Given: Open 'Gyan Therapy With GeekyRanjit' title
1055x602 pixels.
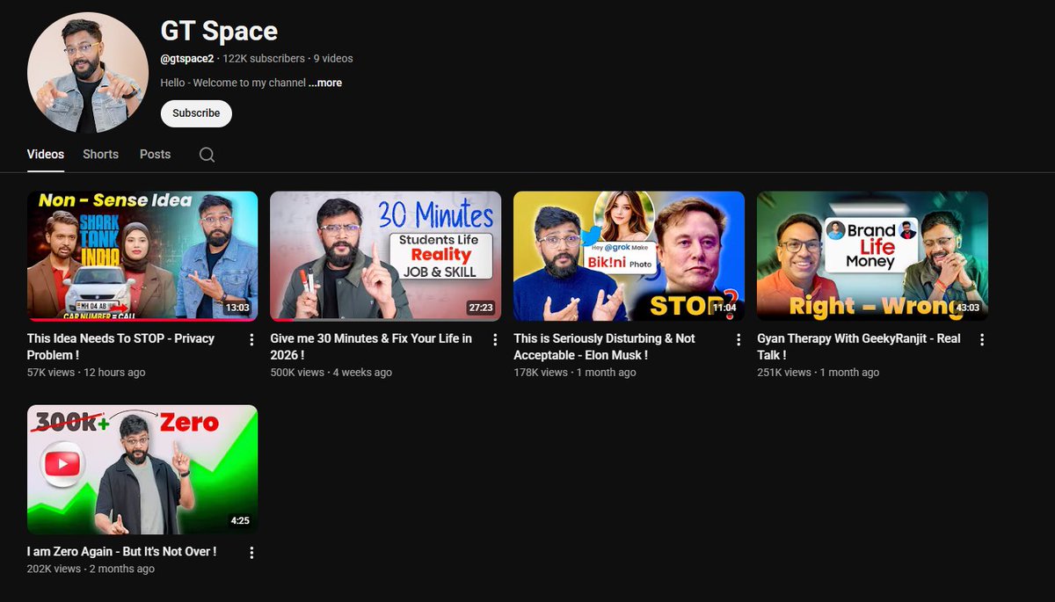Looking at the screenshot, I should [x=859, y=346].
